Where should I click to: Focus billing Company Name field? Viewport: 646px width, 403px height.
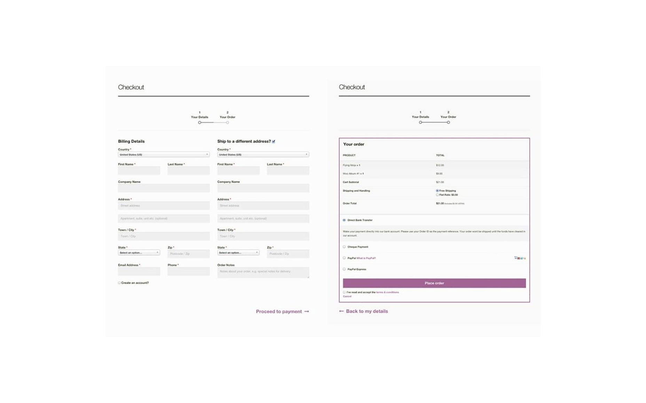164,188
